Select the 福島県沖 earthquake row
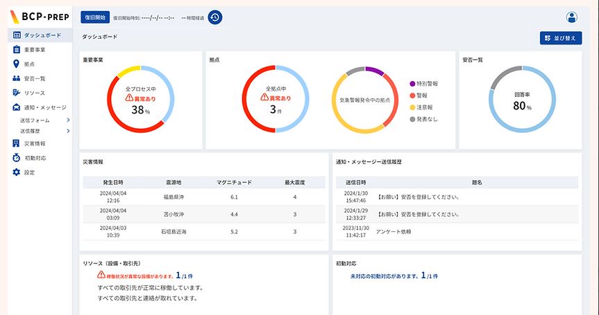This screenshot has width=599, height=315. coord(203,197)
